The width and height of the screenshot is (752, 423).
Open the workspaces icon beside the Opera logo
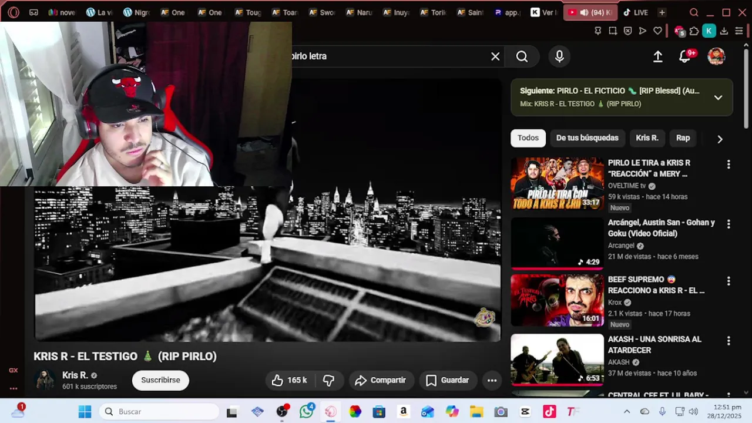coord(33,12)
